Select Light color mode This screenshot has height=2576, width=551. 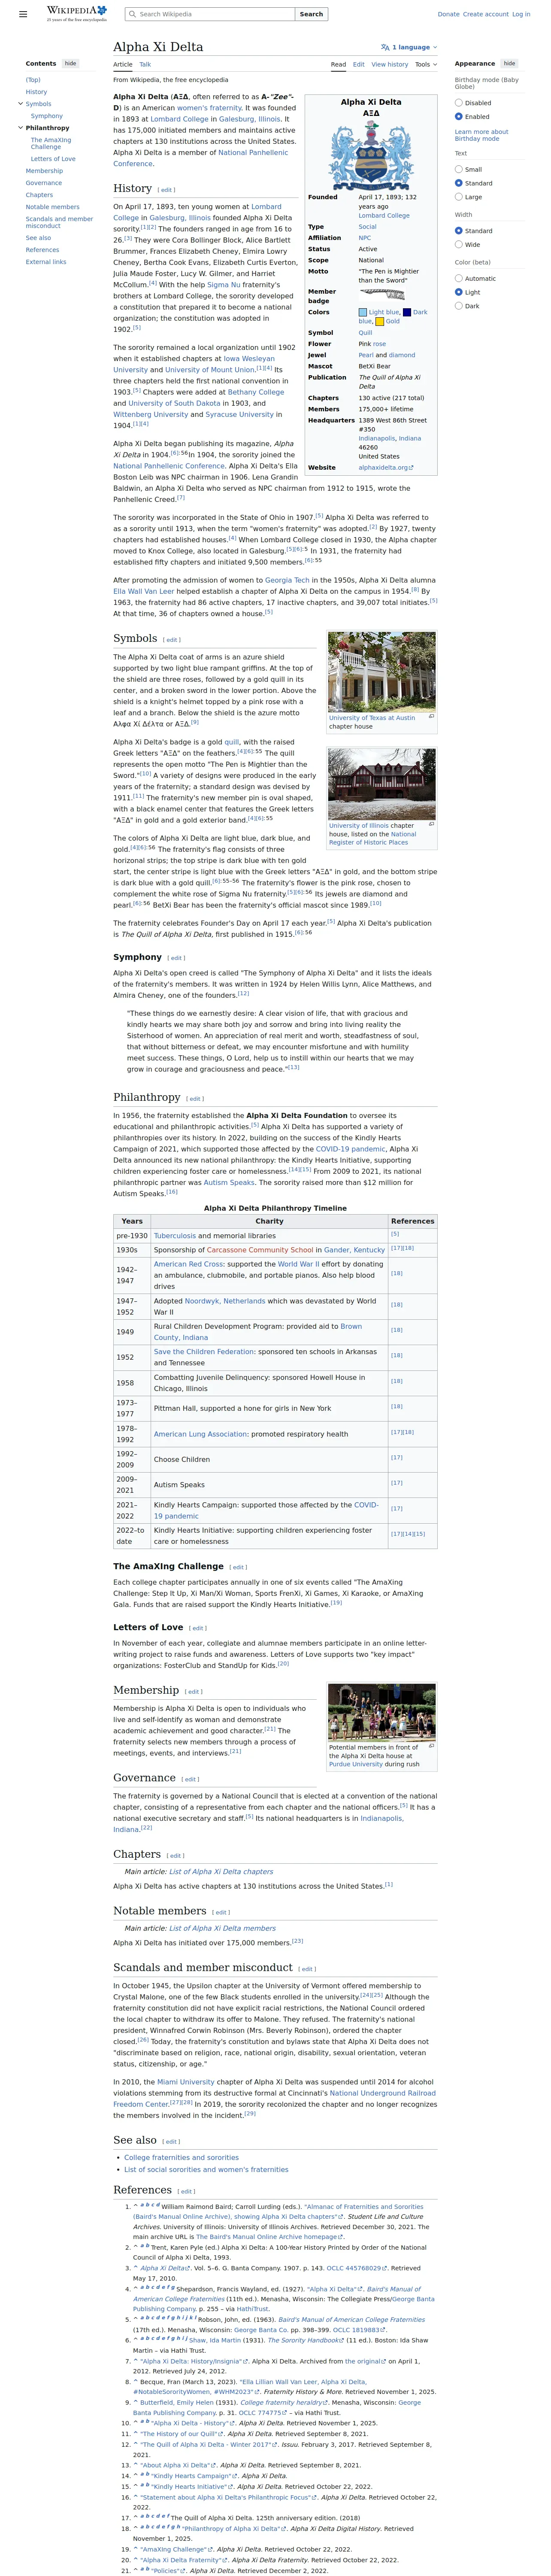click(x=459, y=292)
